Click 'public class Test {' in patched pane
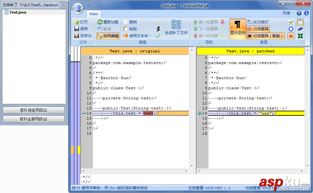 232,88
